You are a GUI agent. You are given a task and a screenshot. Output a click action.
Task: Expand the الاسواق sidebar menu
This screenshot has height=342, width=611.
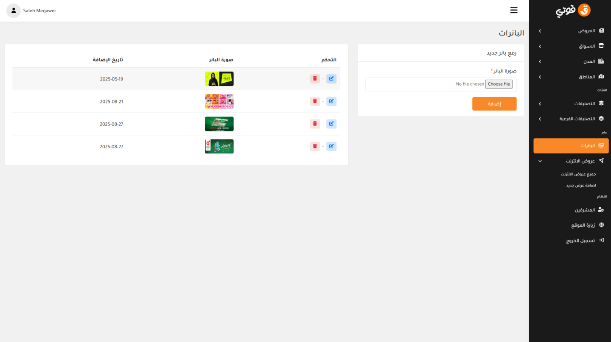click(571, 46)
